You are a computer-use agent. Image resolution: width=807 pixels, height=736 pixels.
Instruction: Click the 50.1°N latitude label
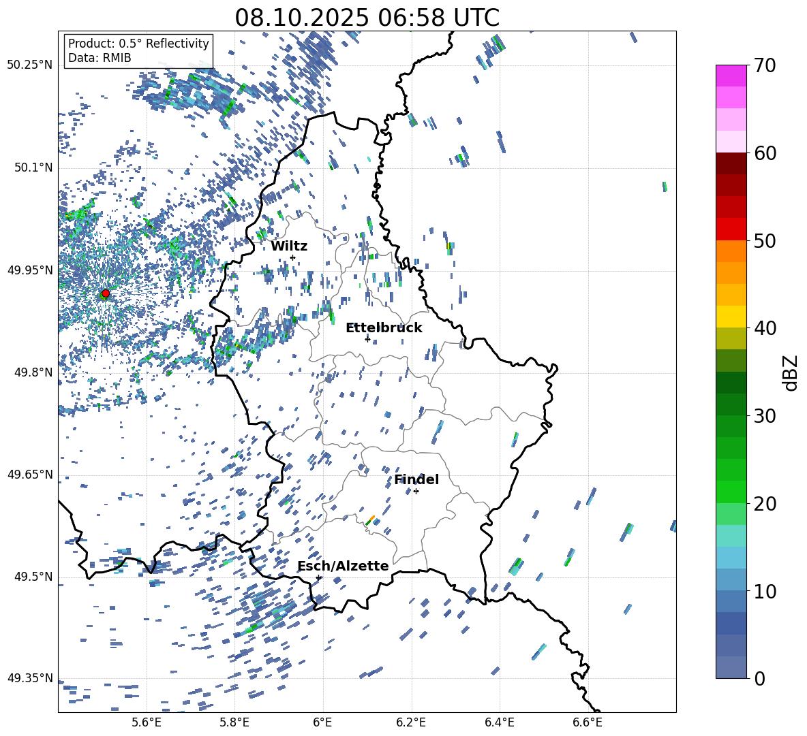click(33, 168)
